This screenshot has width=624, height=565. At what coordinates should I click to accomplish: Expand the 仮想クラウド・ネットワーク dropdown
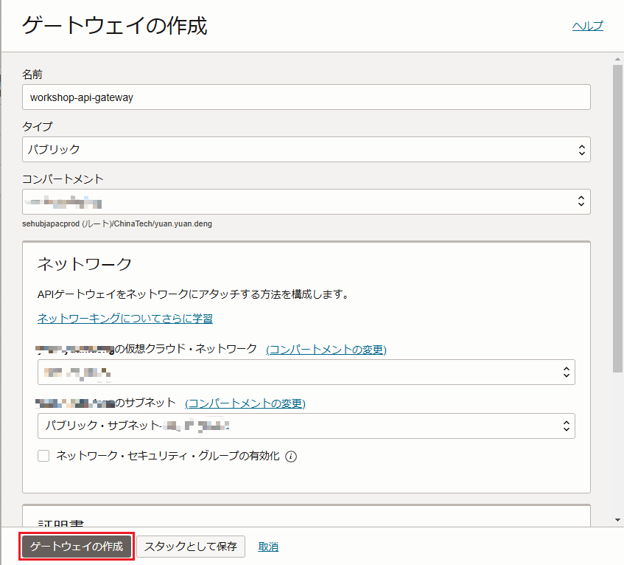click(306, 372)
